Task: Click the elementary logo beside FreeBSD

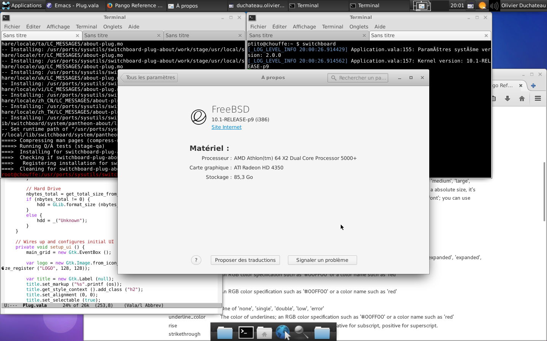Action: 198,117
